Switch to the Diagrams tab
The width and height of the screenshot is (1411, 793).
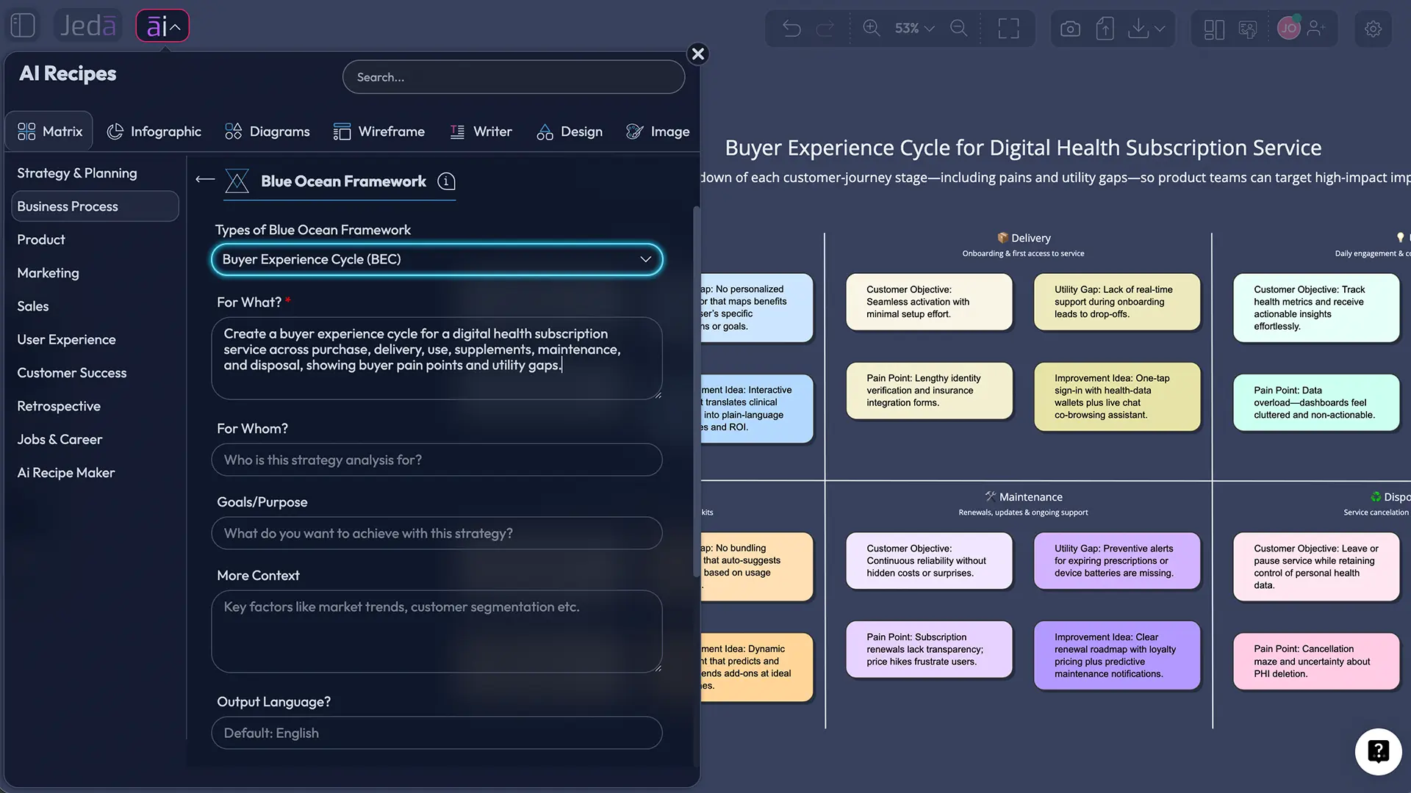268,131
